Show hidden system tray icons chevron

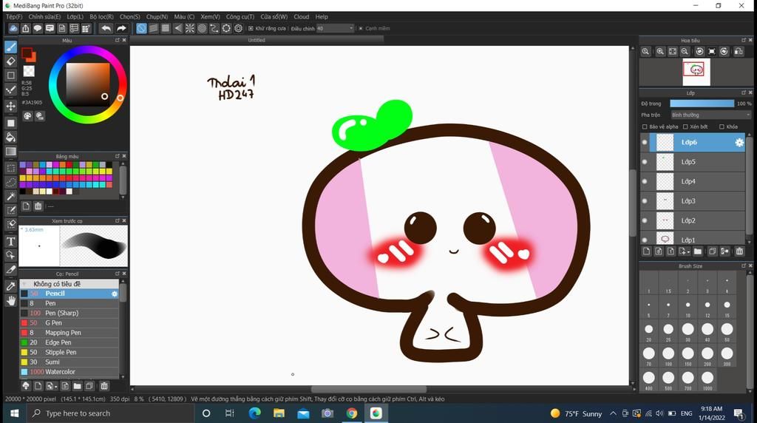(x=613, y=413)
